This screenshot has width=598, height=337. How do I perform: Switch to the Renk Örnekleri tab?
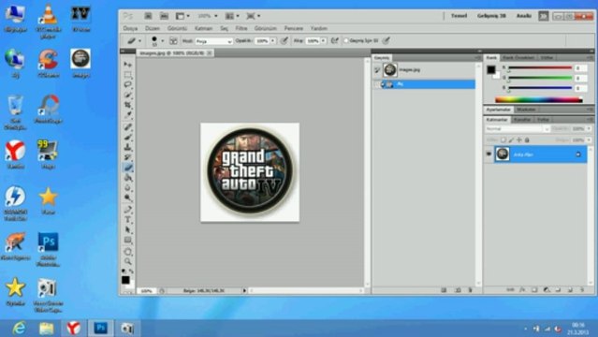pos(518,58)
